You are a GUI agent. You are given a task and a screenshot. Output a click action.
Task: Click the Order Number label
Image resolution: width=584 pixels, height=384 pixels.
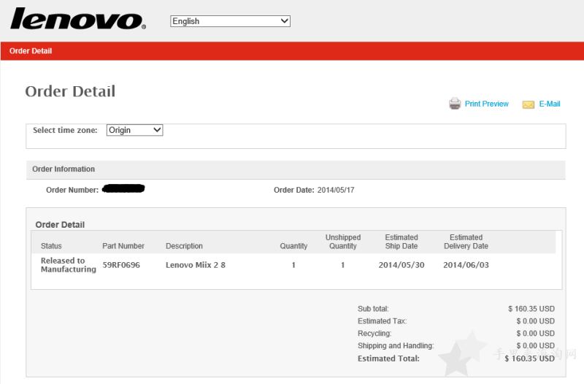click(x=72, y=190)
